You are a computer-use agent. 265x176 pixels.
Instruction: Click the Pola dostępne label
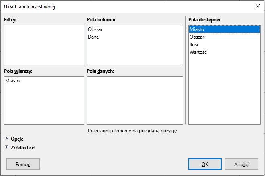point(204,19)
